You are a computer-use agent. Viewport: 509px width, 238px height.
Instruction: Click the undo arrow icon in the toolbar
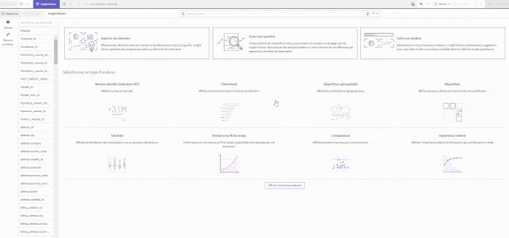tap(421, 4)
